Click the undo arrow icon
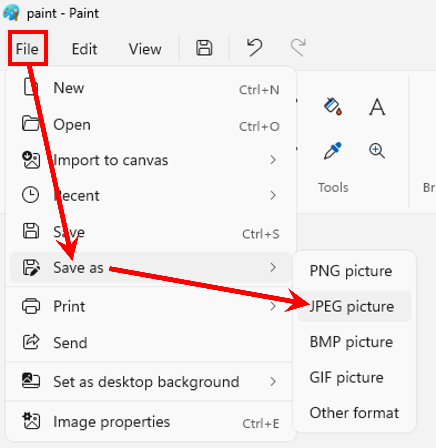 point(254,47)
